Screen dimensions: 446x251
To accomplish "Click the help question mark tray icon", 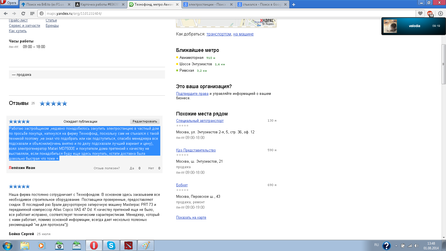I will point(386,246).
